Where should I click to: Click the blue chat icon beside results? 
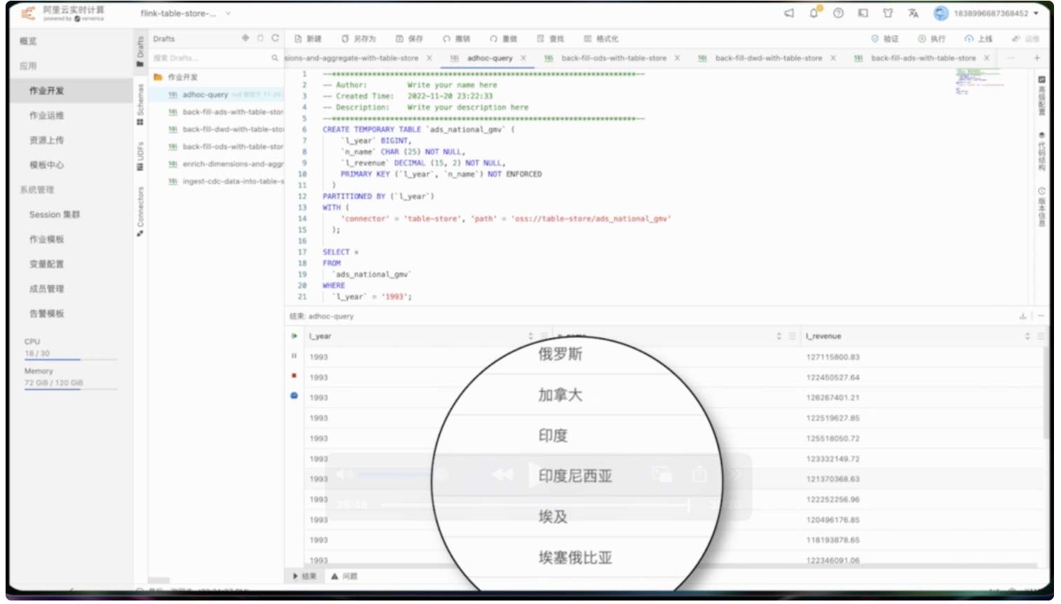[294, 396]
